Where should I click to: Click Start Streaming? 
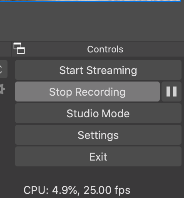pos(98,70)
